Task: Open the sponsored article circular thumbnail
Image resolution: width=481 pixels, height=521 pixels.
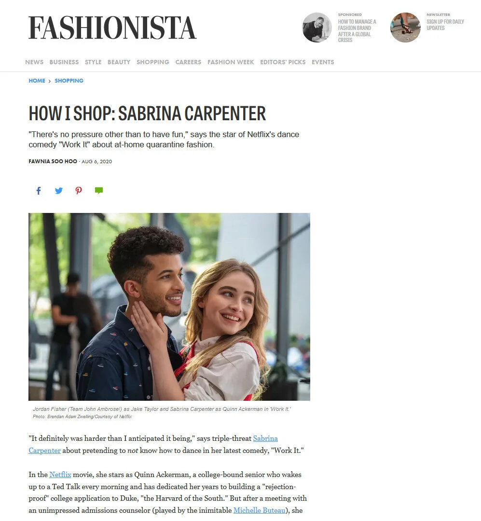Action: coord(317,27)
